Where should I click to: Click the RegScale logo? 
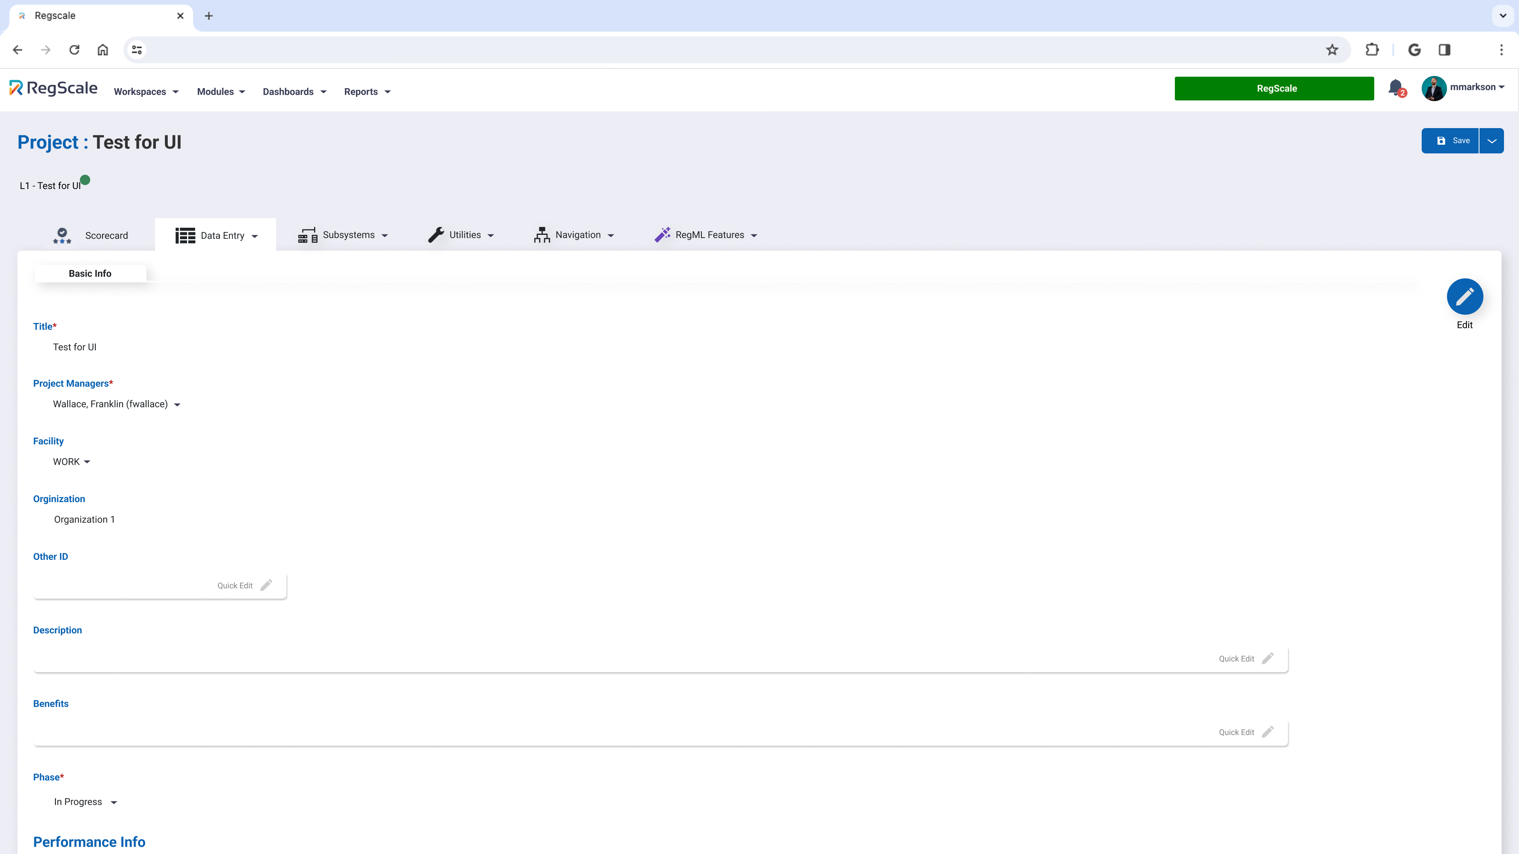(53, 89)
